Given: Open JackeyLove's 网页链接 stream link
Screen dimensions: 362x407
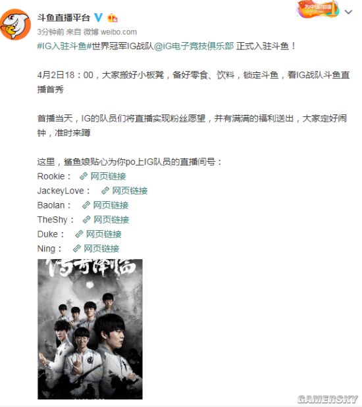Looking at the screenshot, I should (x=130, y=191).
